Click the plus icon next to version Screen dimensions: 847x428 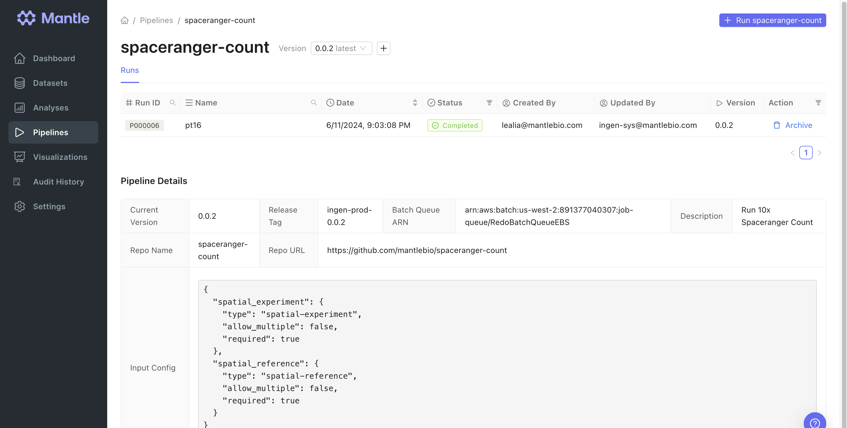point(383,48)
